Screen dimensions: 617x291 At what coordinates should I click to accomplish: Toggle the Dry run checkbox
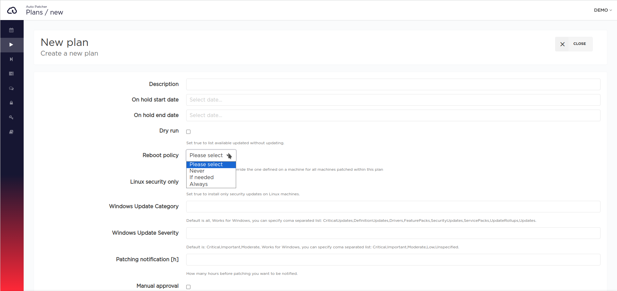(188, 132)
